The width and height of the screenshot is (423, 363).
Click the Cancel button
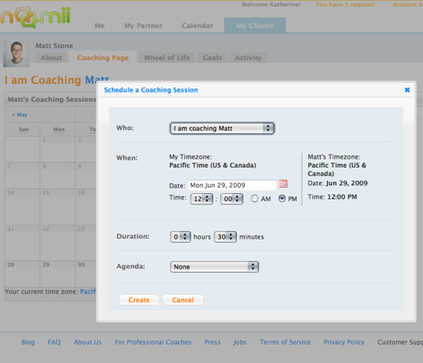(x=183, y=300)
